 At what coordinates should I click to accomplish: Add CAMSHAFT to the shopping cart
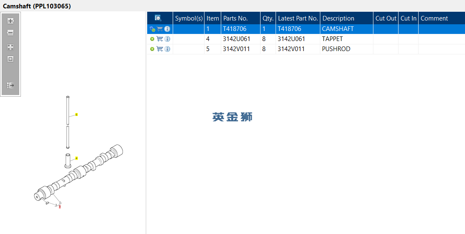[160, 29]
